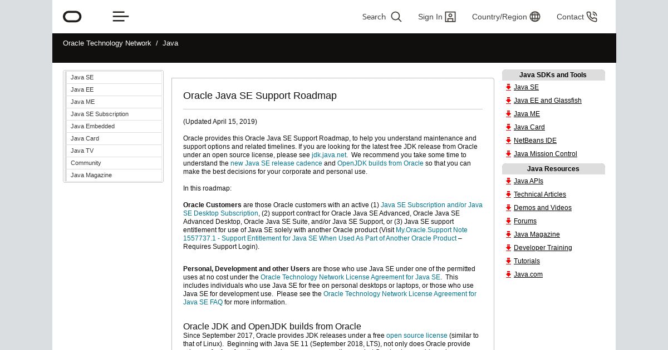Viewport: 668px width, 350px height.
Task: Open OpenJDK builds from Oracle link
Action: coord(380,163)
